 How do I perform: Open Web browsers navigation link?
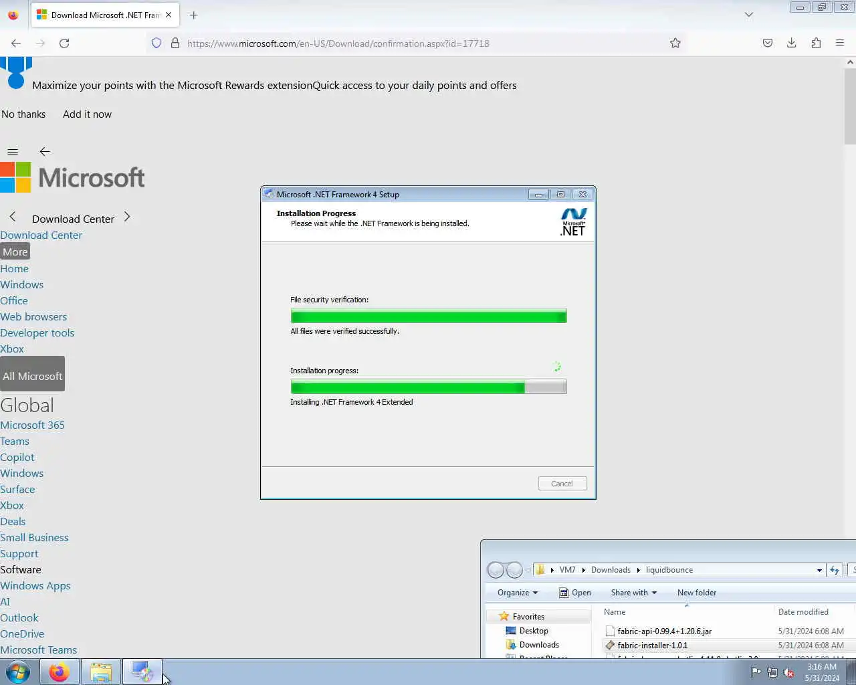tap(33, 317)
